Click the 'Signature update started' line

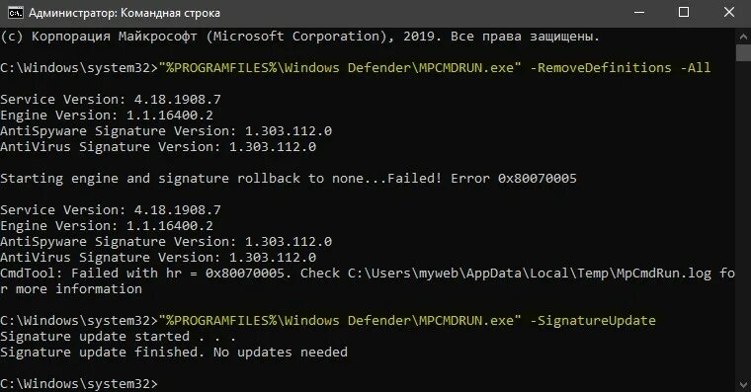pyautogui.click(x=95, y=337)
